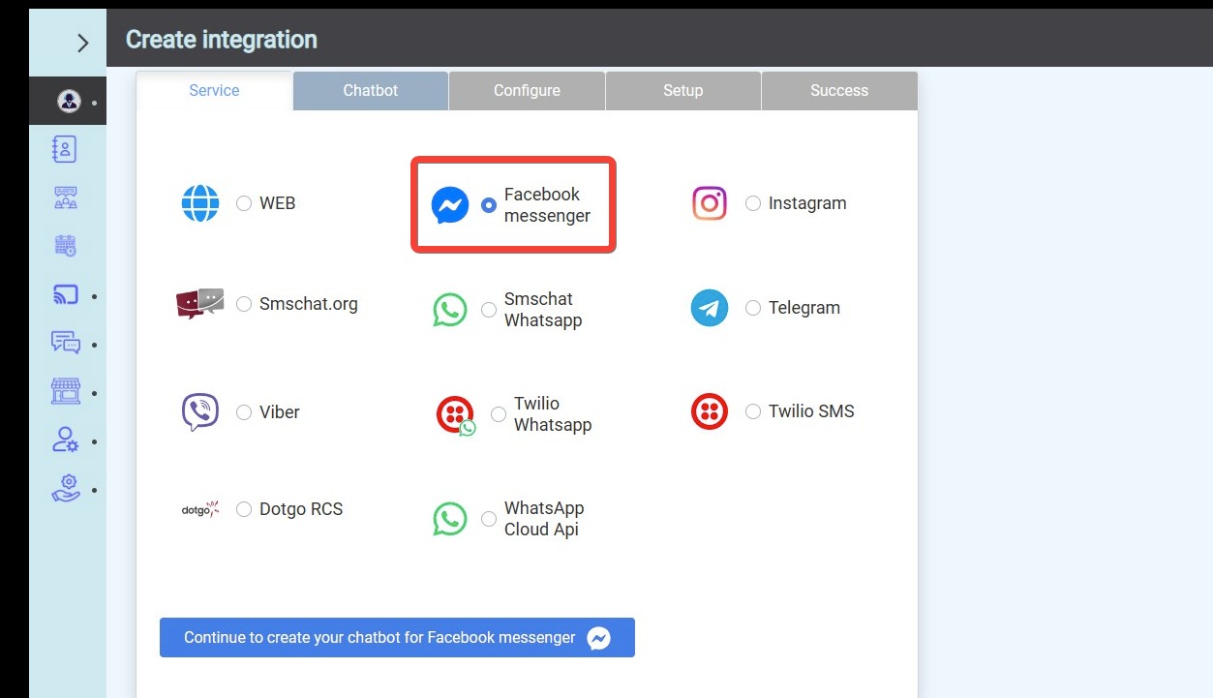The image size is (1213, 698).
Task: Select the Instagram radio option
Action: [753, 203]
